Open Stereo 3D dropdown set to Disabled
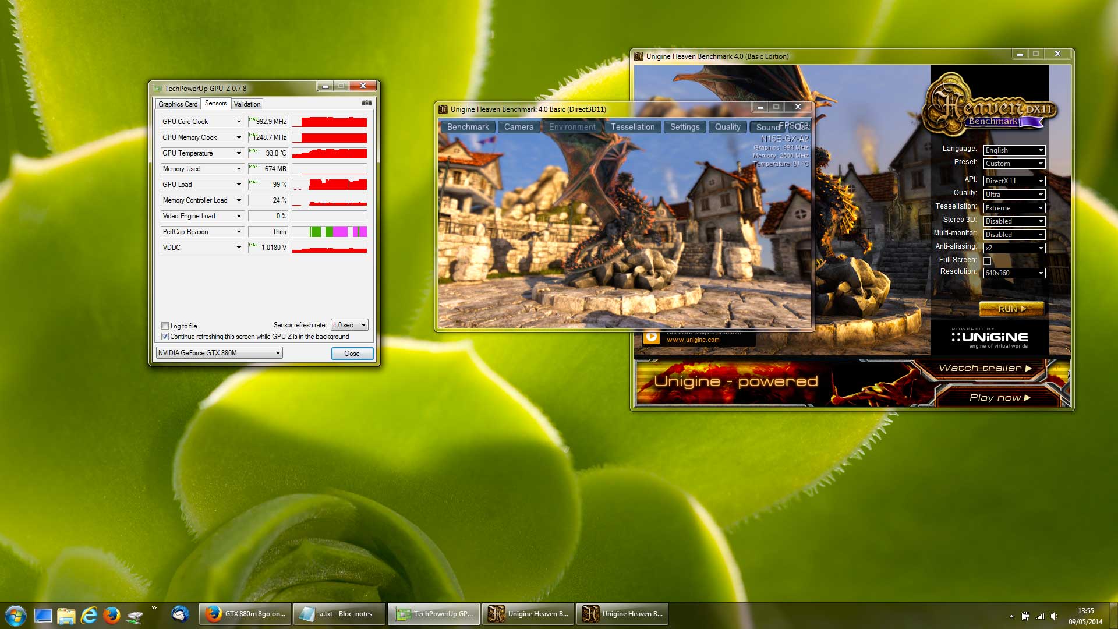The width and height of the screenshot is (1118, 629). click(1014, 221)
